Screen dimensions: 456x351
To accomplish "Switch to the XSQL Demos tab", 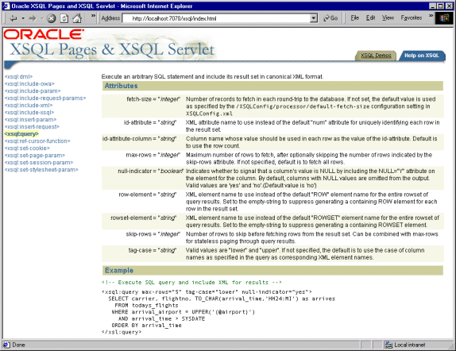I will click(376, 56).
